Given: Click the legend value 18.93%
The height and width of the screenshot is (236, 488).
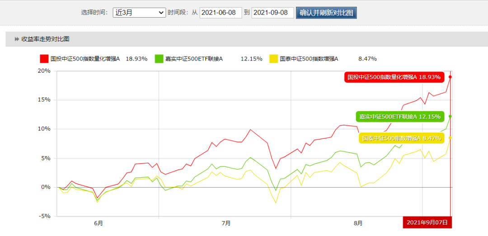Looking at the screenshot, I should pos(136,59).
